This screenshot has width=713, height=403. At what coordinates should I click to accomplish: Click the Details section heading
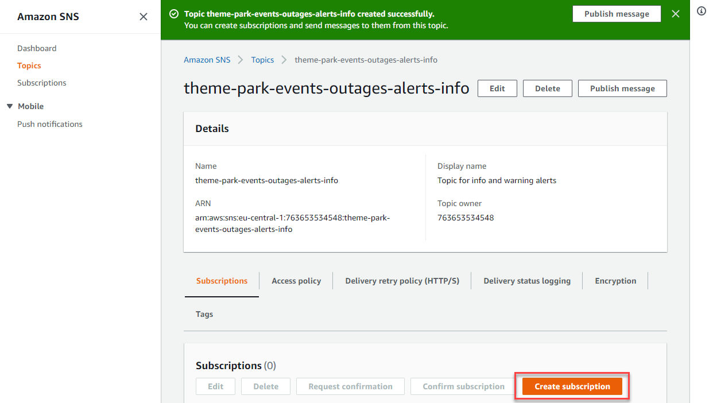pos(212,129)
